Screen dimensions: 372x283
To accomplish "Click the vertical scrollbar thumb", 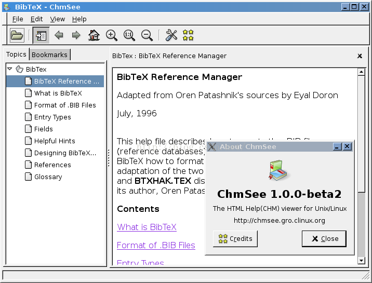I will point(361,134).
